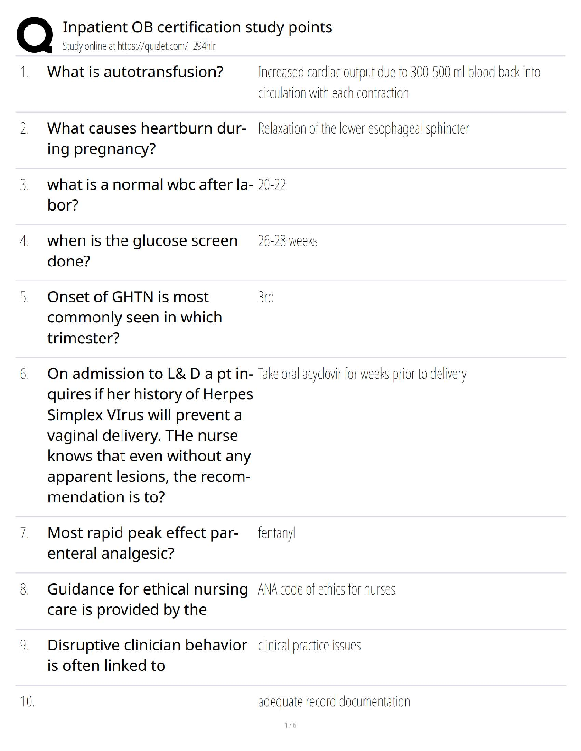This screenshot has height=751, width=581.
Task: Click the answer '26-28 weeks'
Action: pyautogui.click(x=288, y=241)
